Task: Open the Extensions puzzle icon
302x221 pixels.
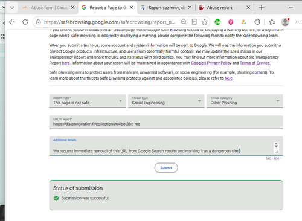Action: (257, 22)
